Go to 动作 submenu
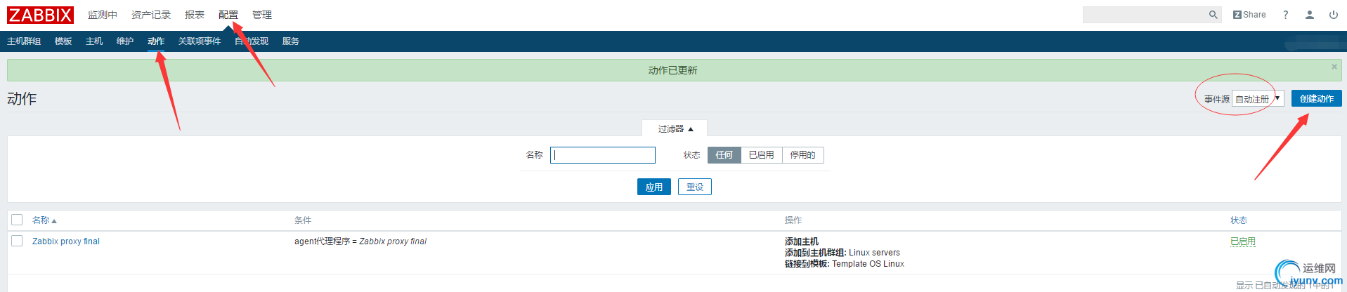 coord(156,41)
